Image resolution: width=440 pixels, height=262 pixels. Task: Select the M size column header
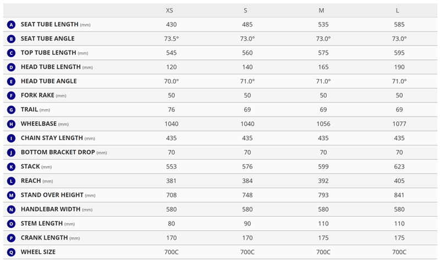[321, 10]
